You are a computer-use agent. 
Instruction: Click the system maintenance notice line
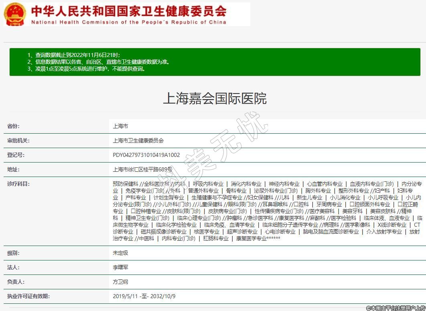point(86,69)
